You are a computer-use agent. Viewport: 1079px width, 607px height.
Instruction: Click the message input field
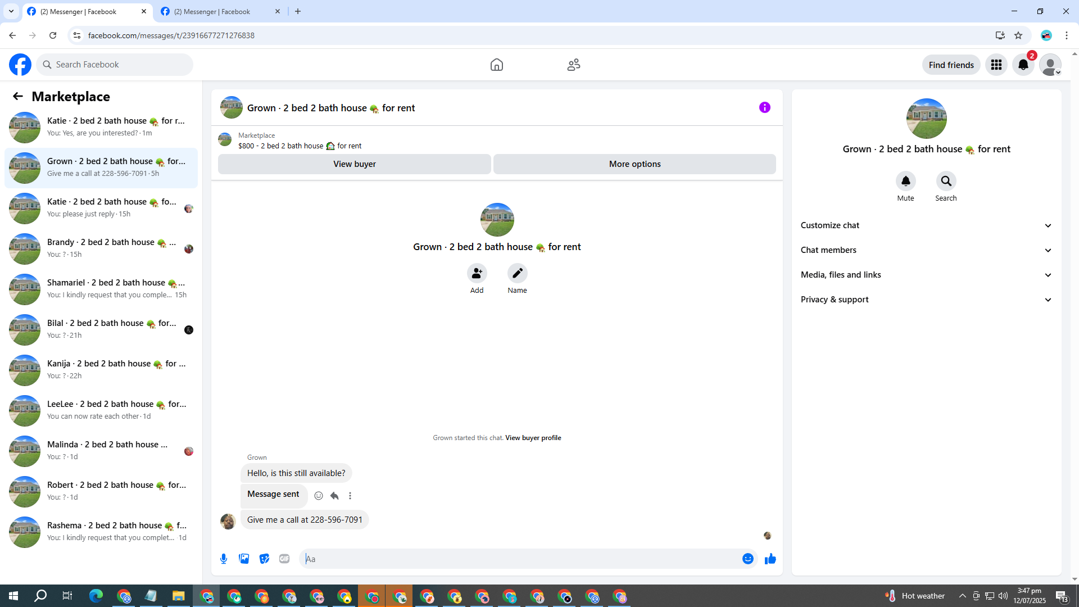pos(520,559)
